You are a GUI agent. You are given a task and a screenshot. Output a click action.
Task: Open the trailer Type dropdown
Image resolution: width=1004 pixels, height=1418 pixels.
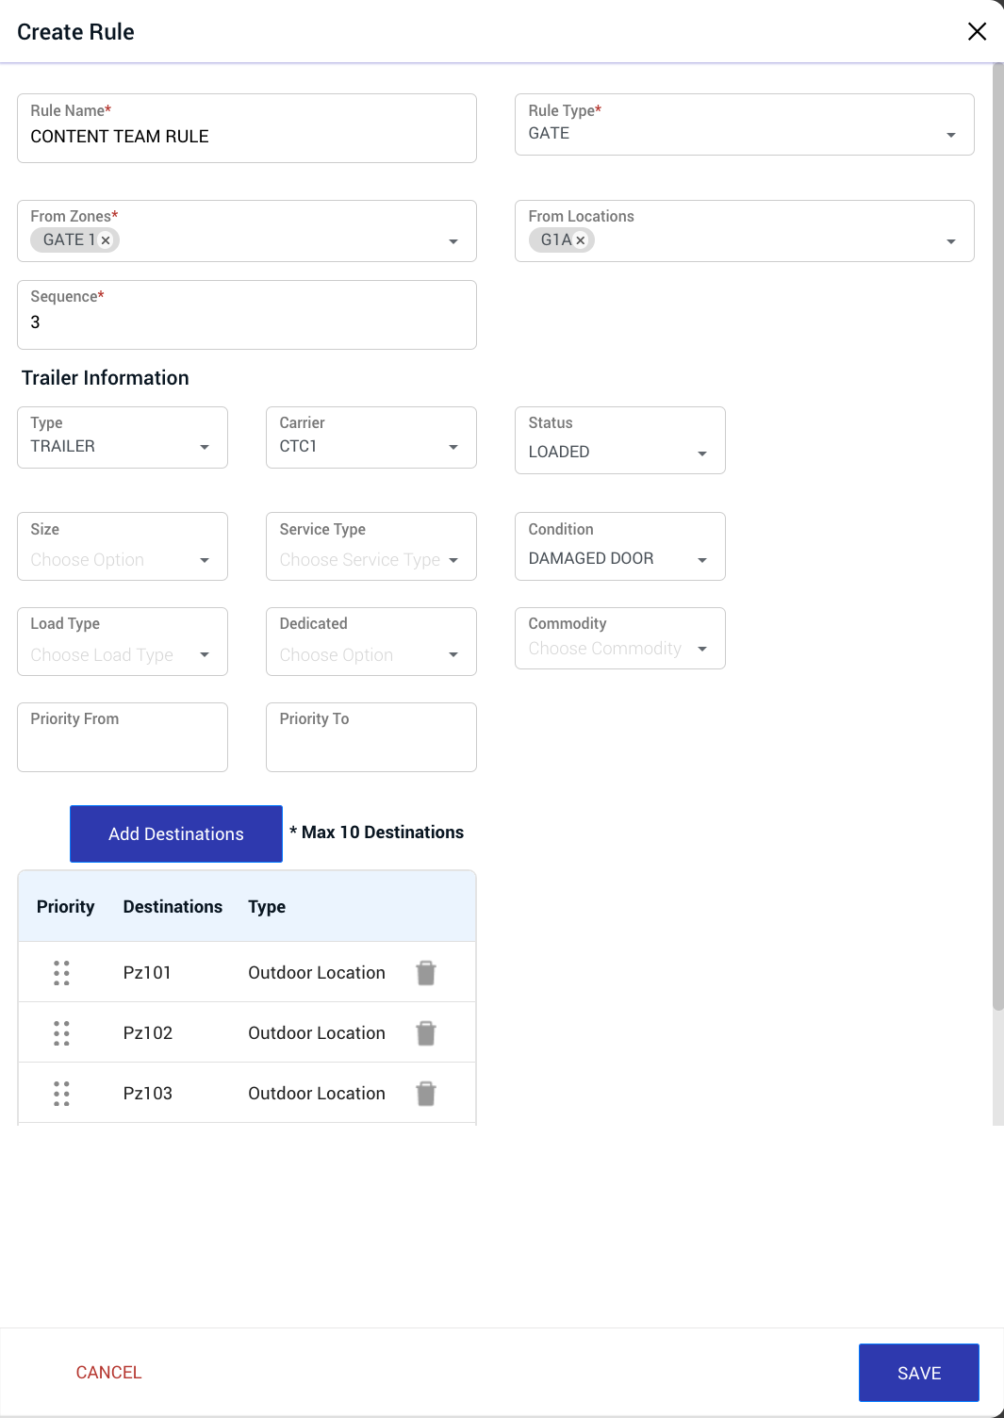[123, 437]
